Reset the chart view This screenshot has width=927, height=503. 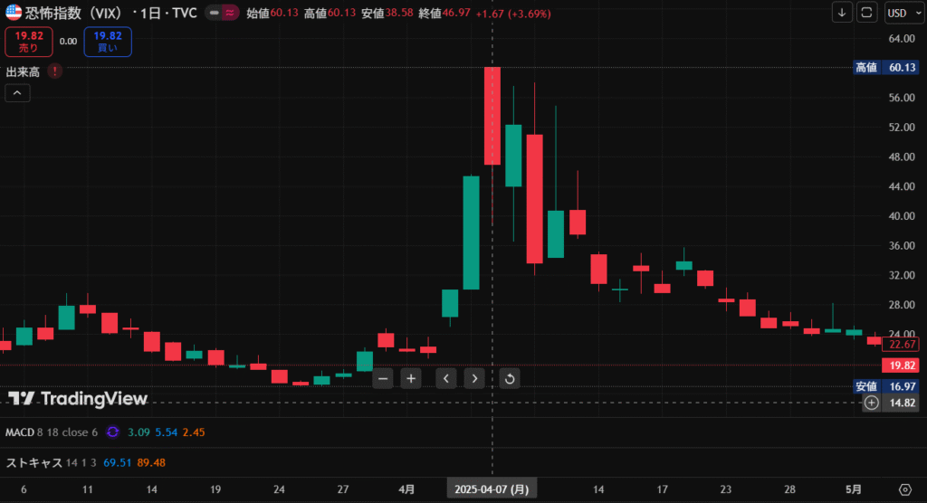pos(509,378)
